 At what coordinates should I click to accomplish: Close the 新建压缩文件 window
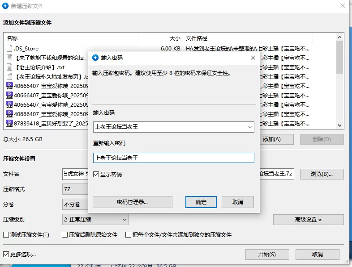pyautogui.click(x=342, y=6)
